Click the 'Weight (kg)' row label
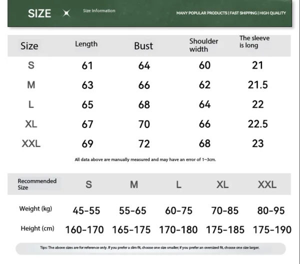 [35, 208]
